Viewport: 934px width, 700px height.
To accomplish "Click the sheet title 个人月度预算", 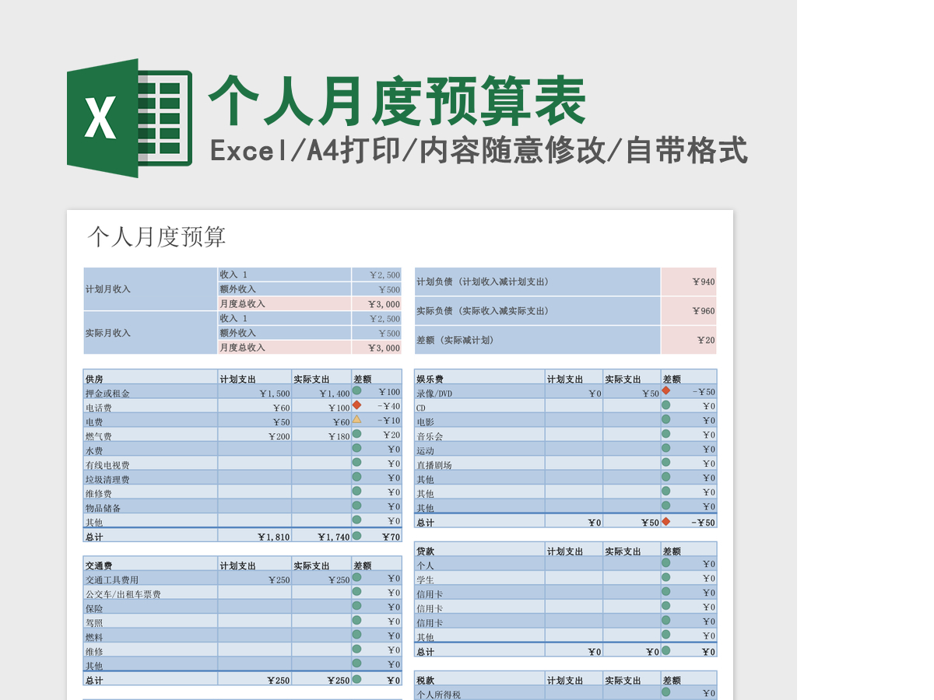I will point(156,236).
